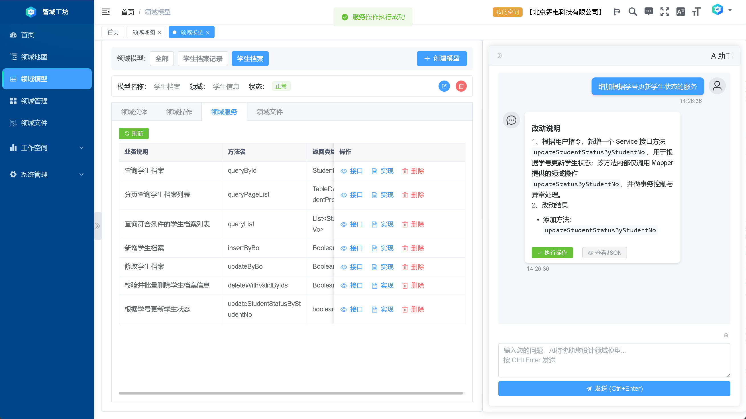Select the 学生档案记录 model filter

(203, 59)
